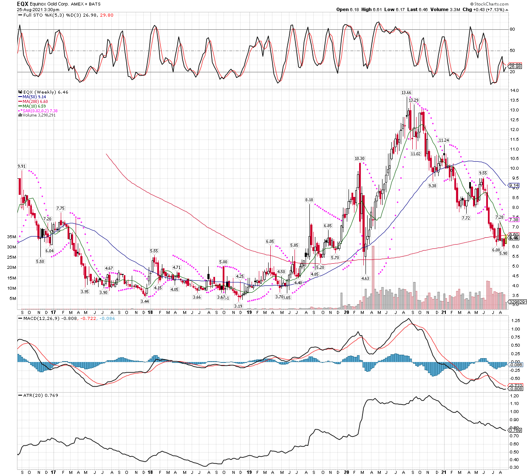
Task: Click the 5.90 low annotation
Action: coord(504,254)
